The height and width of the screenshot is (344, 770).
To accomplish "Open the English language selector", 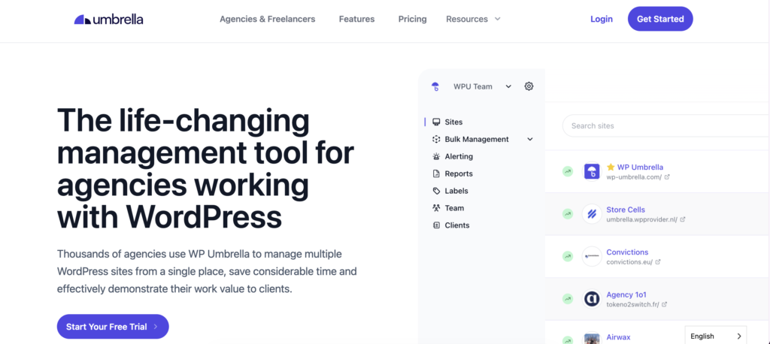I will (x=716, y=336).
